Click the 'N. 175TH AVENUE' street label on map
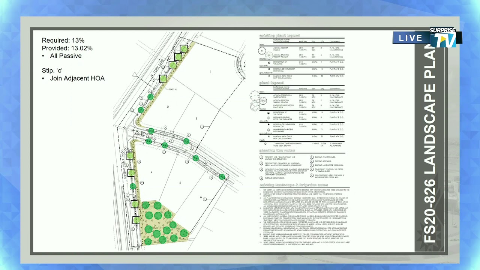The image size is (480, 270). pyautogui.click(x=124, y=167)
